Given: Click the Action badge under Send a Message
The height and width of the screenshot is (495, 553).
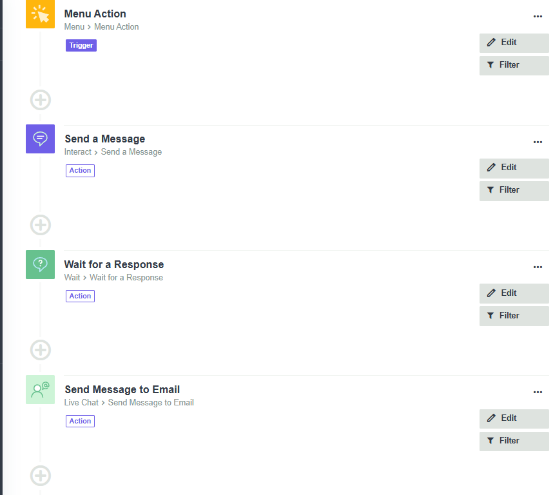Looking at the screenshot, I should pos(80,171).
